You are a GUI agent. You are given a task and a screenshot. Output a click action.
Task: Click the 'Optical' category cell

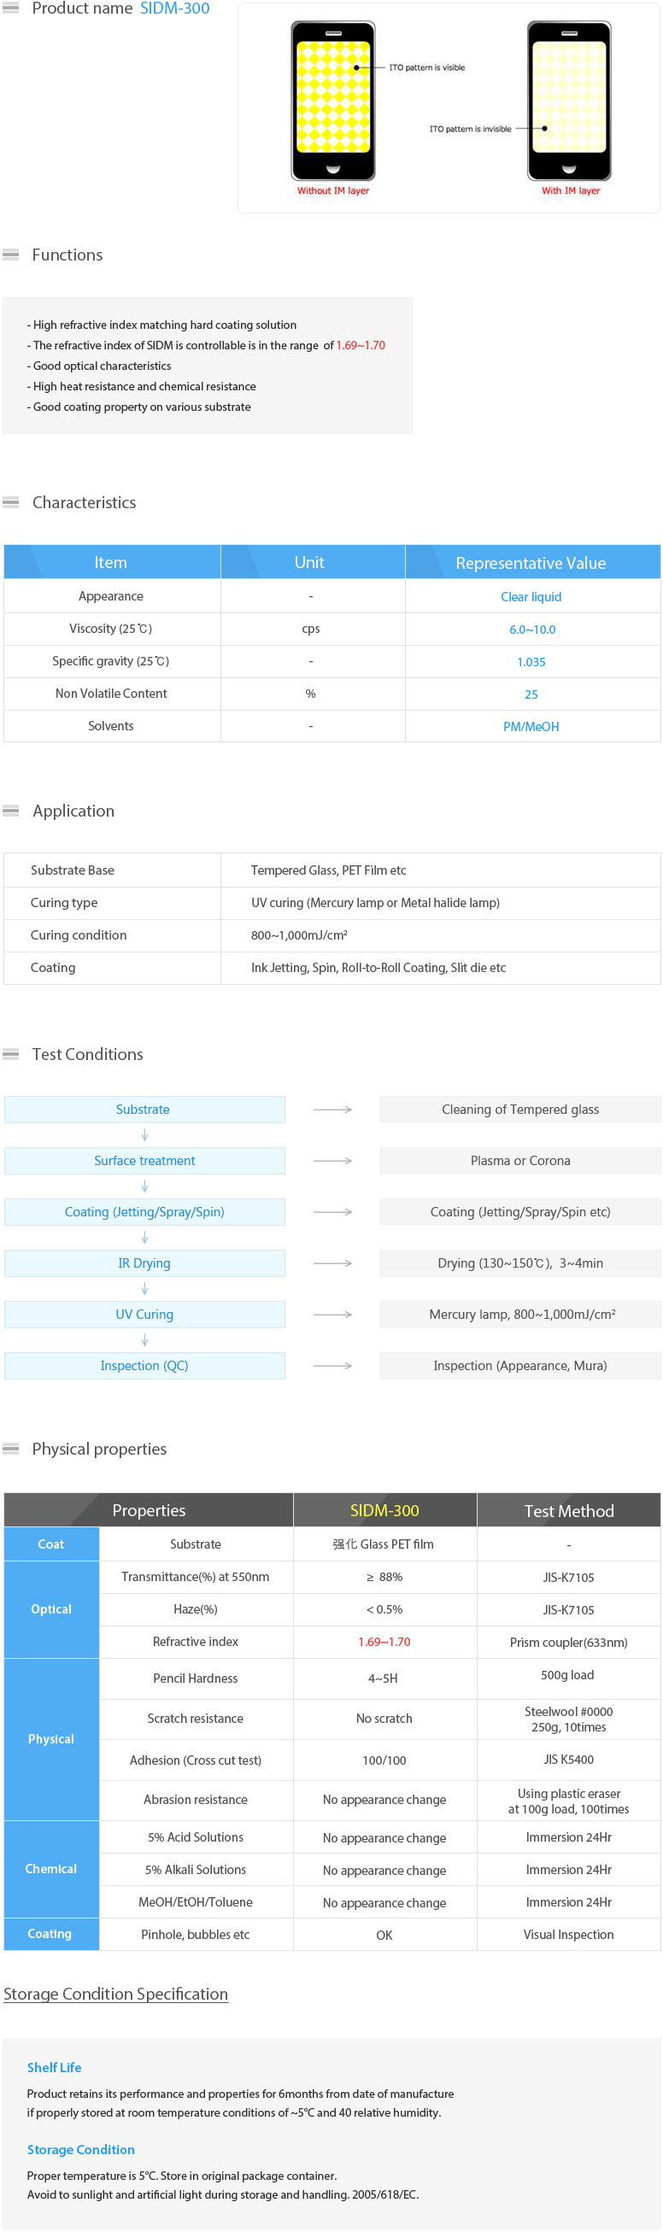point(51,1610)
